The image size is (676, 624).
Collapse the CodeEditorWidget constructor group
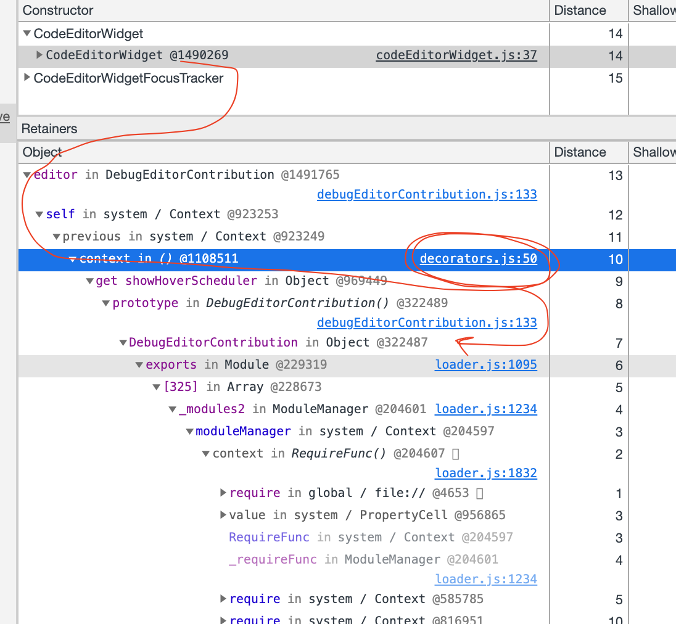pyautogui.click(x=26, y=34)
